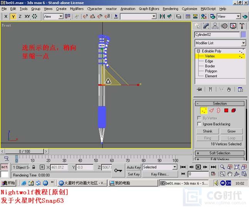The image size is (249, 208).
Task: Open the named selection sets dropdown
Action: click(x=138, y=16)
